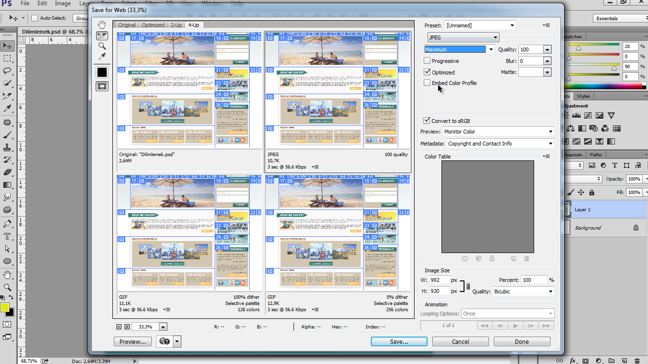Screen dimensions: 648x364
Task: Select the Gradient tool
Action: [7, 185]
